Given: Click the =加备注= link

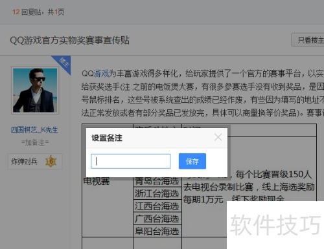Looking at the screenshot, I should click(x=35, y=142).
